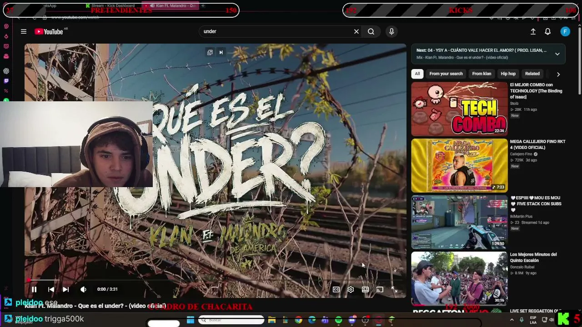
Task: Open Discord from the taskbar
Action: (352, 320)
